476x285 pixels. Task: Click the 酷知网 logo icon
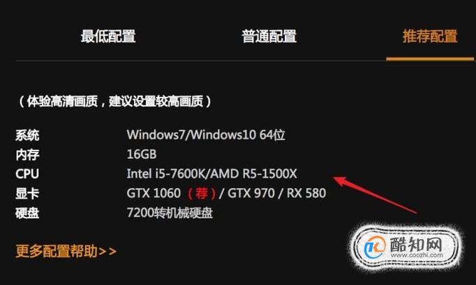pyautogui.click(x=375, y=247)
